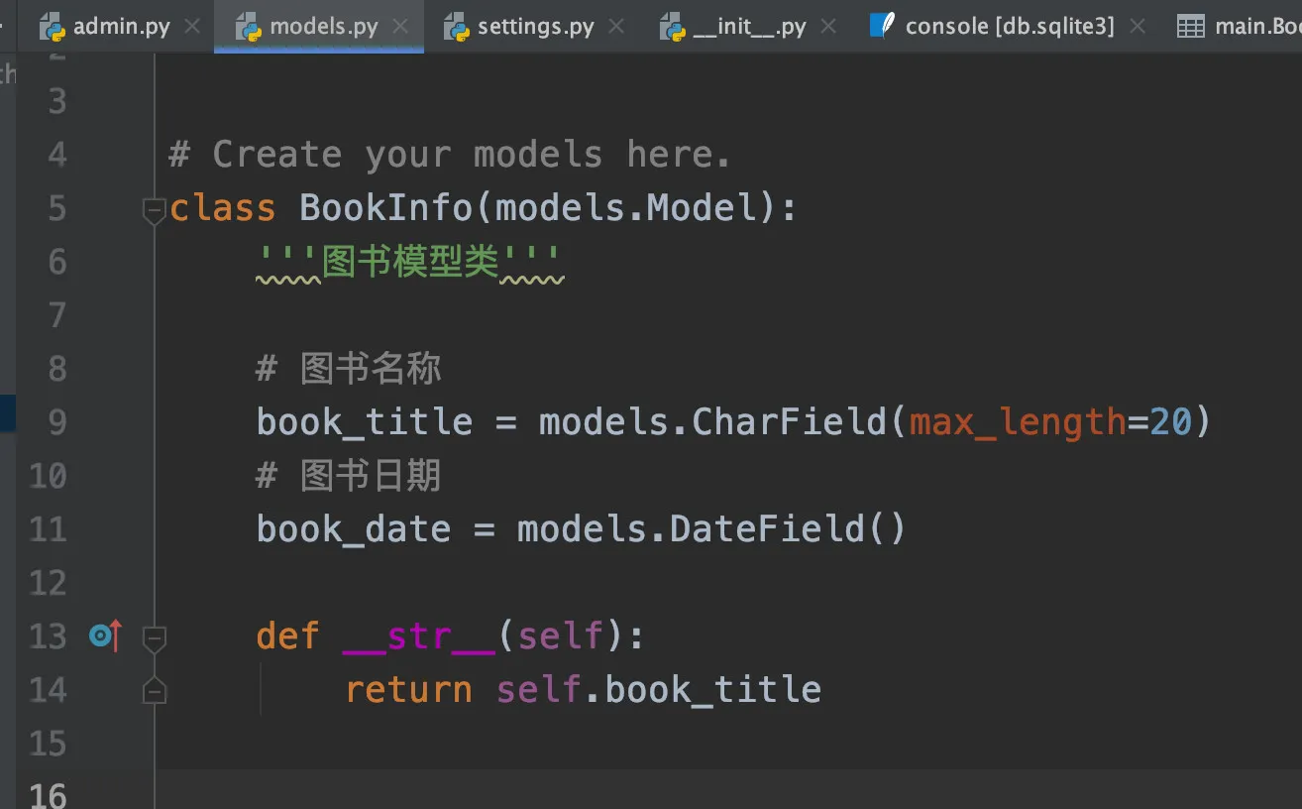Screen dimensions: 1302x809
Task: Click the '# 图书日期' comment
Action: (349, 476)
